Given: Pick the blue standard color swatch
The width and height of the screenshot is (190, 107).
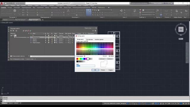Looking at the screenshot, I should [84, 59].
